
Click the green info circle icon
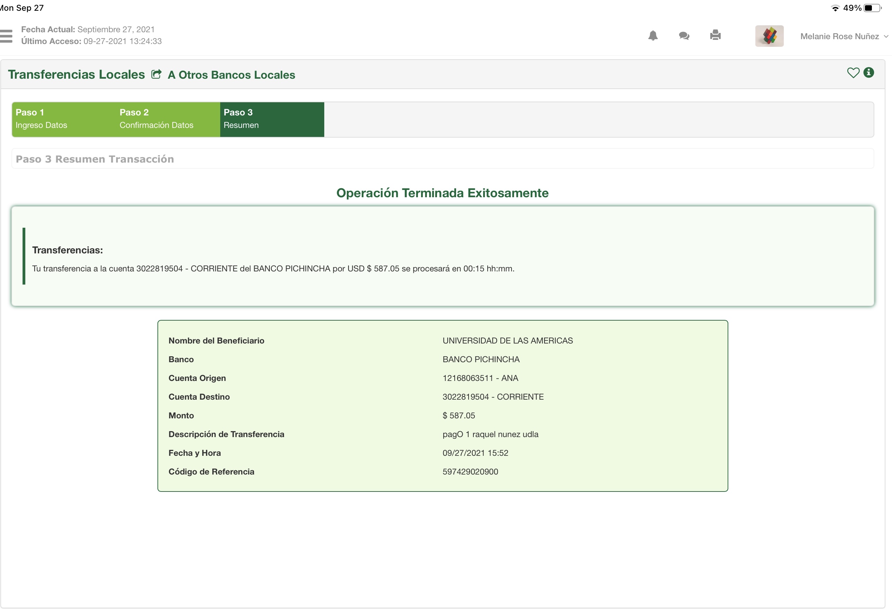[x=868, y=72]
